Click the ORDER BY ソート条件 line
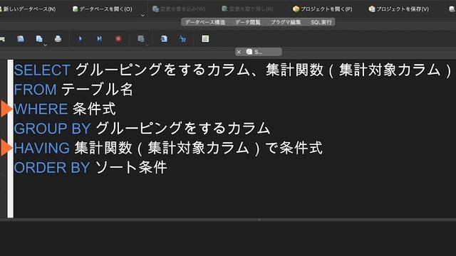This screenshot has height=256, width=456. (x=90, y=168)
